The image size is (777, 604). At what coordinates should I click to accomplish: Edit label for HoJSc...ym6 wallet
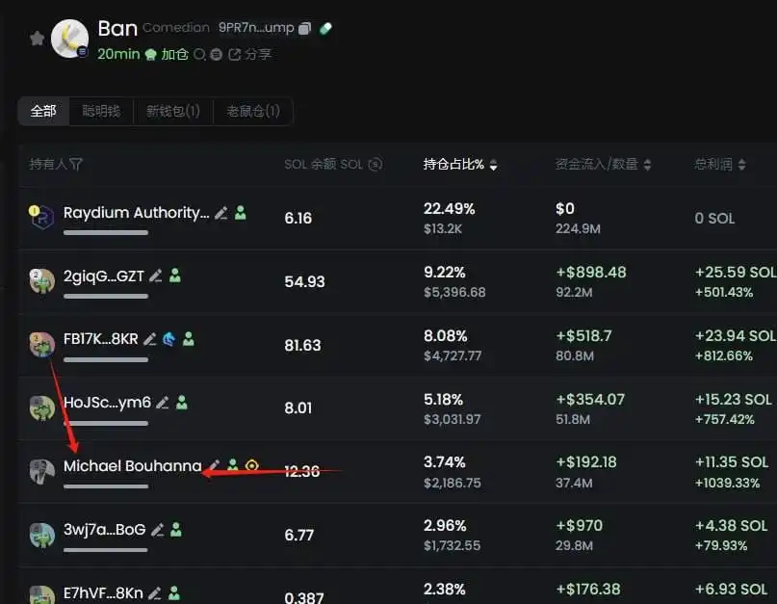click(x=163, y=403)
